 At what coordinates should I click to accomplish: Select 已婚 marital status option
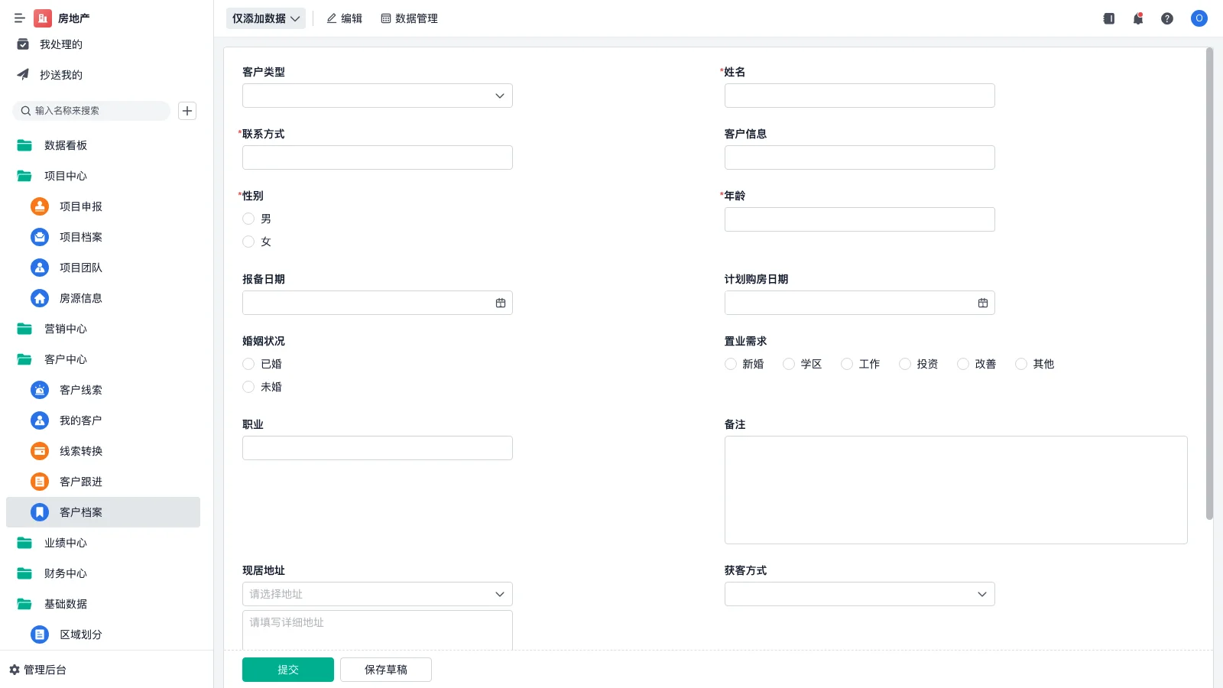coord(248,363)
